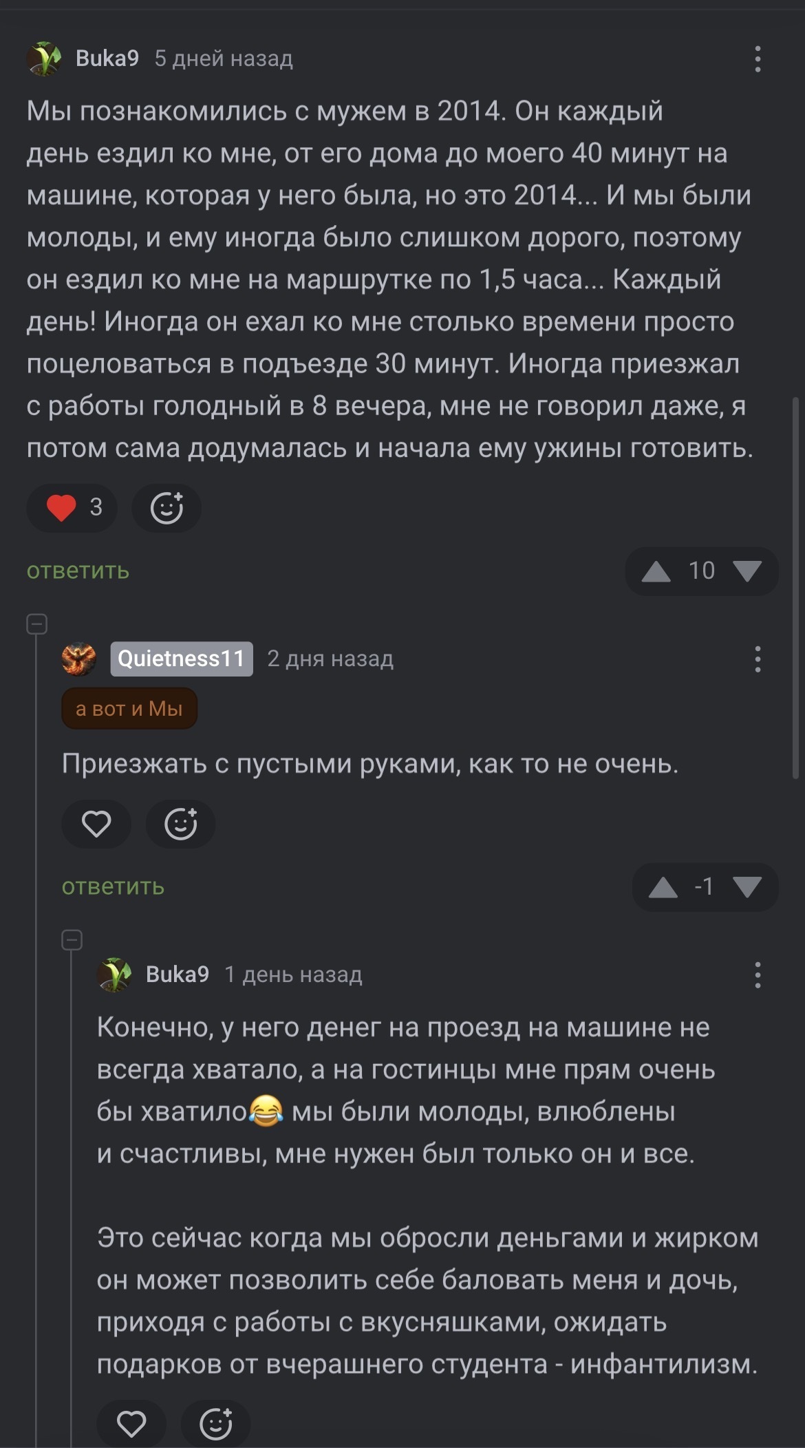Open Buka9's avatar on the top comment
Viewport: 805px width, 1448px height.
pos(44,58)
